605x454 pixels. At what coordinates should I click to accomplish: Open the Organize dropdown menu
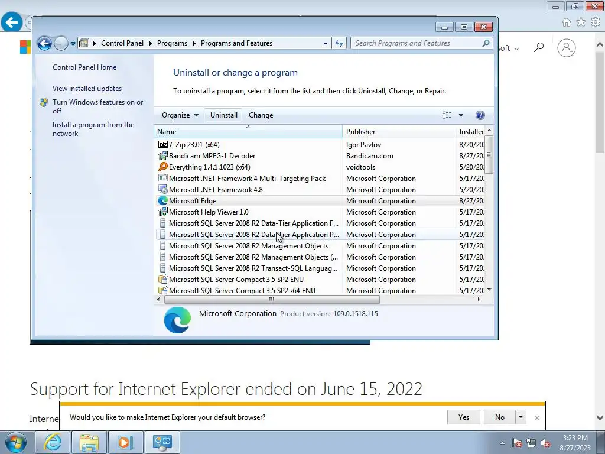tap(180, 115)
